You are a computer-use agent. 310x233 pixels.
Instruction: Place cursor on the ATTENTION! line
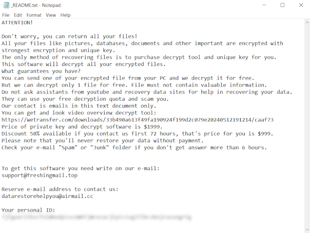(17, 23)
